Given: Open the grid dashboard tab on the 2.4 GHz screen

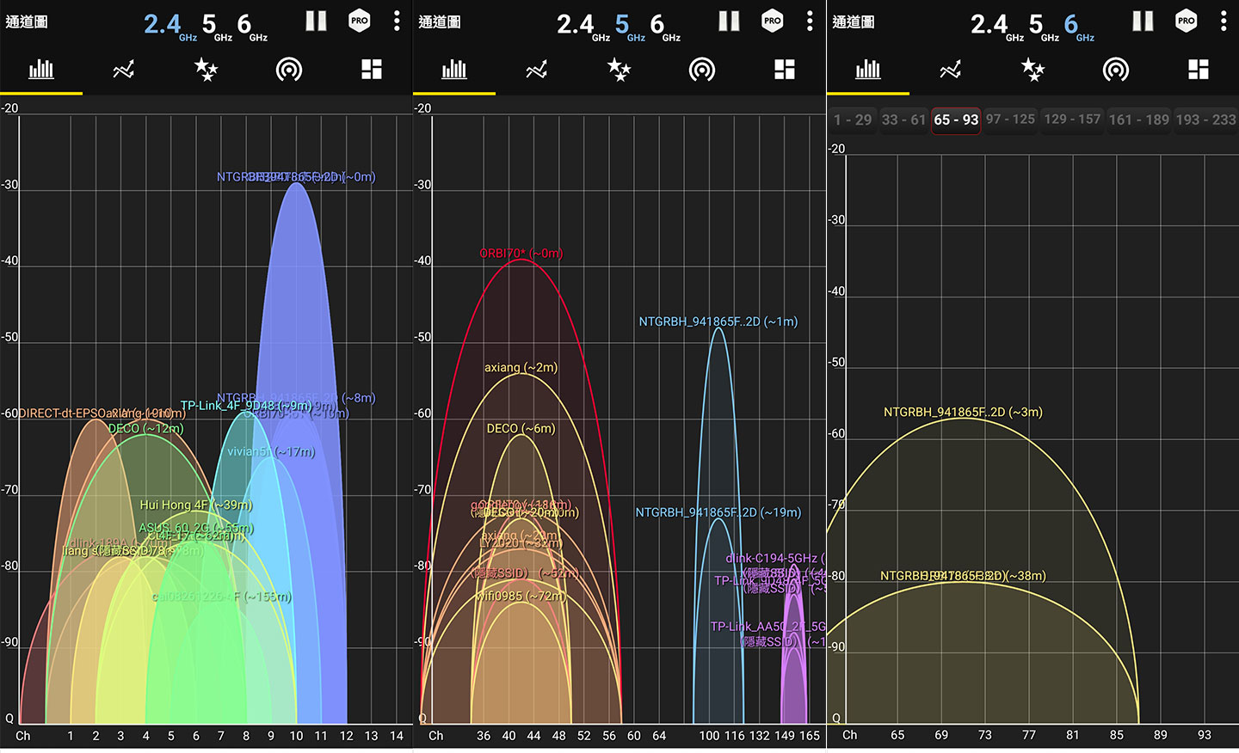Looking at the screenshot, I should pyautogui.click(x=372, y=70).
